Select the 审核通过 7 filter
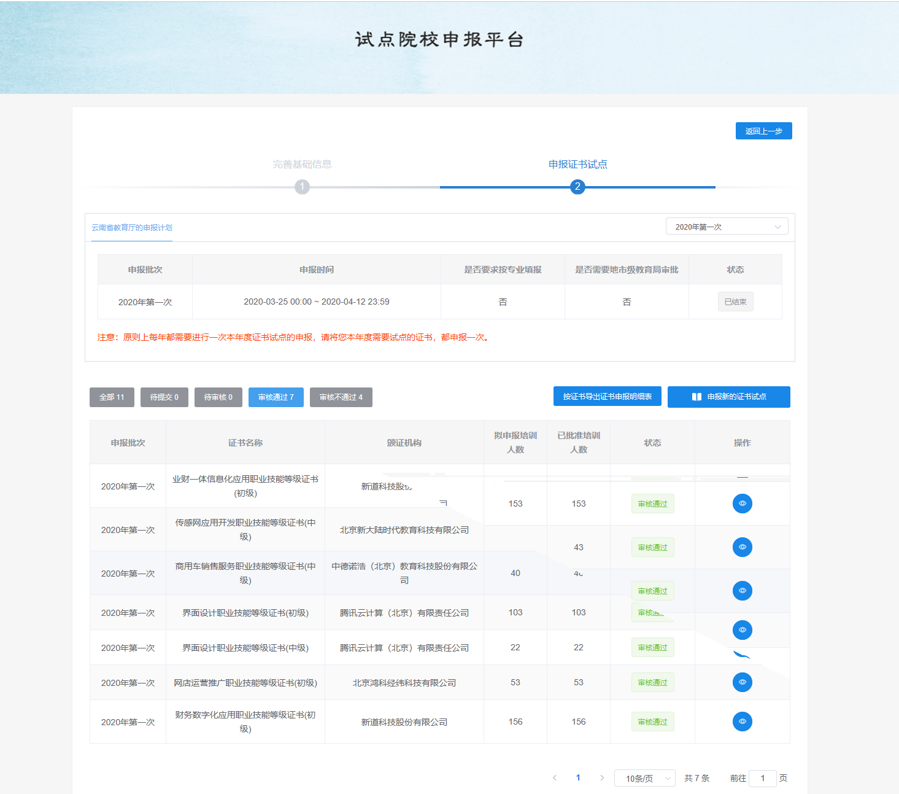Image resolution: width=899 pixels, height=794 pixels. (x=276, y=397)
